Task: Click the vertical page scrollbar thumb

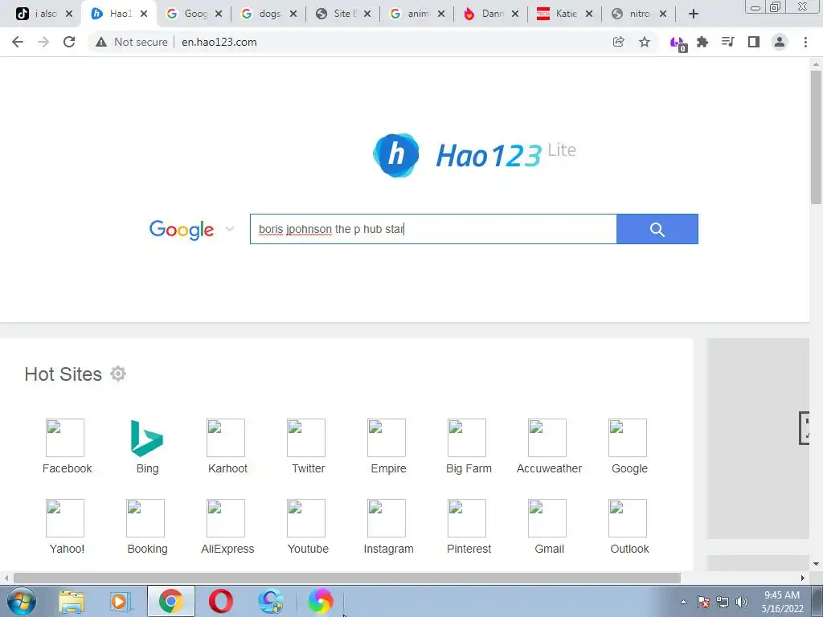Action: (817, 137)
